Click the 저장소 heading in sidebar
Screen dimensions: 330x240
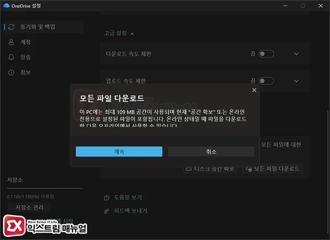[15, 180]
